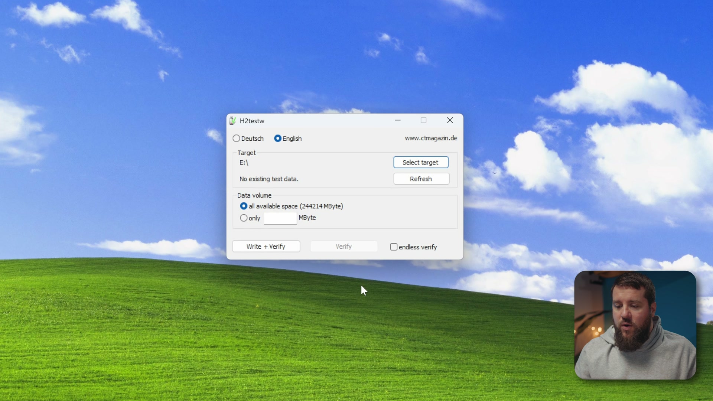Click the Refresh button
This screenshot has width=713, height=401.
tap(421, 179)
